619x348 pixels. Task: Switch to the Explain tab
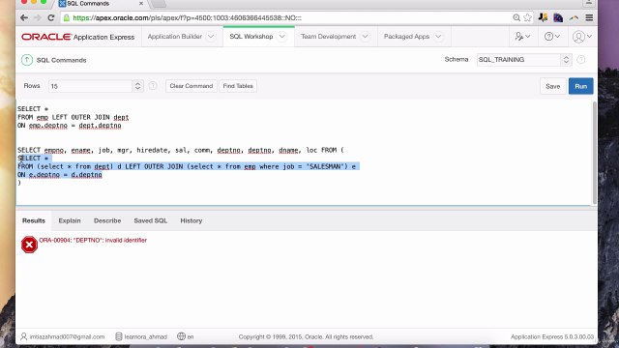[70, 220]
